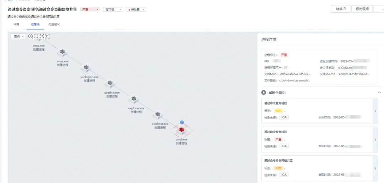Viewport: 384px width, 183px height.
Task: Click the fullscreen expand icon
Action: [x=42, y=36]
